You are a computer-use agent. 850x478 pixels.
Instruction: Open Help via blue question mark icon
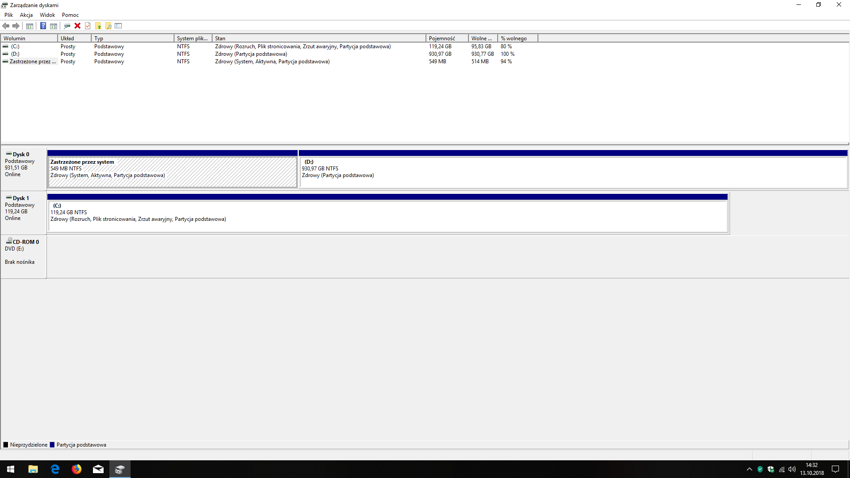(43, 26)
